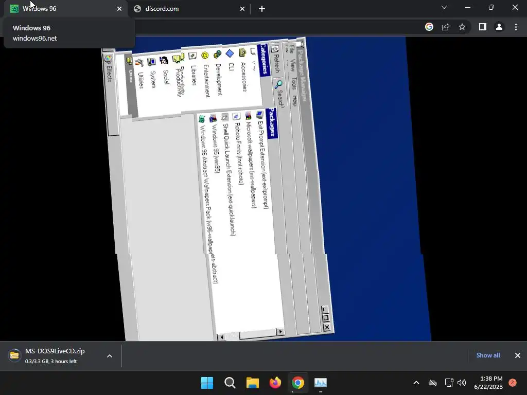Click the Packages list scrollbar left arrow

click(221, 337)
